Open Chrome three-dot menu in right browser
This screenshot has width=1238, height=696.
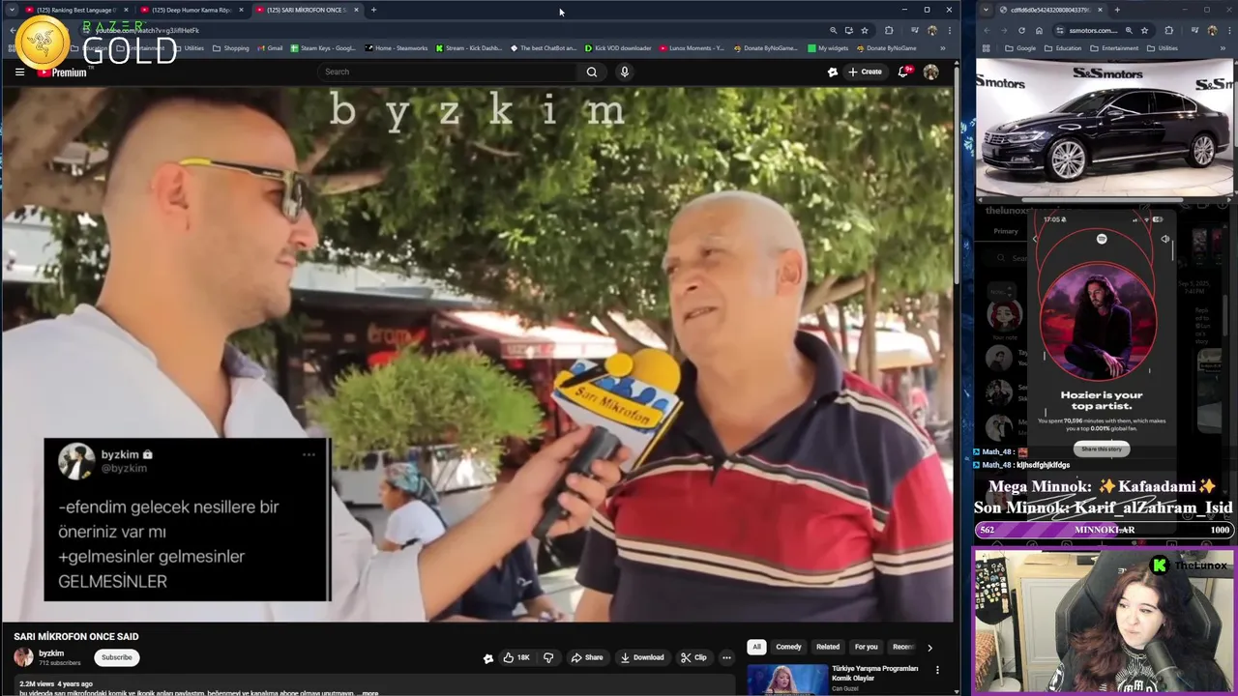1228,30
